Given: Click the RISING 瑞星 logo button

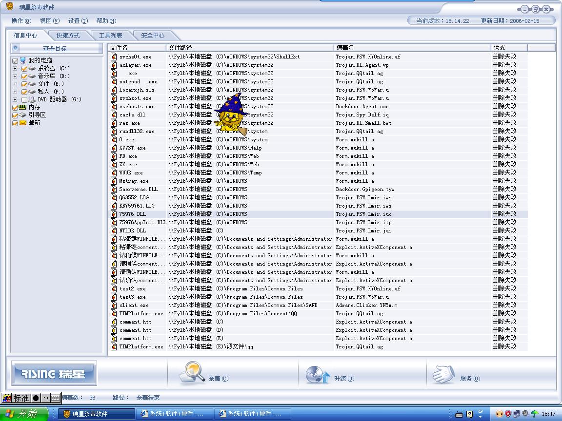Looking at the screenshot, I should pos(54,373).
